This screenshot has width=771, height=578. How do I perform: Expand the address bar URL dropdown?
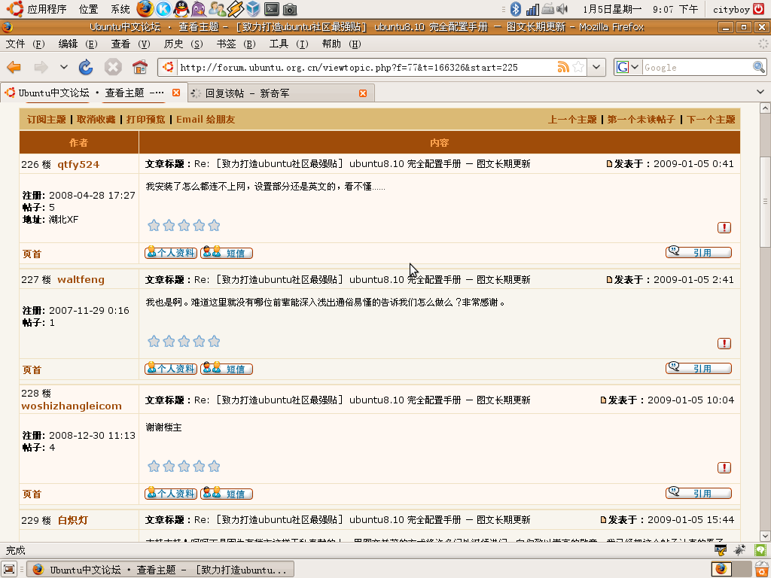pyautogui.click(x=596, y=67)
